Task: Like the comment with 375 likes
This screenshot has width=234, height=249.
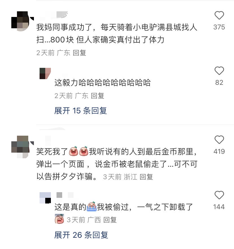Action: pos(219,16)
